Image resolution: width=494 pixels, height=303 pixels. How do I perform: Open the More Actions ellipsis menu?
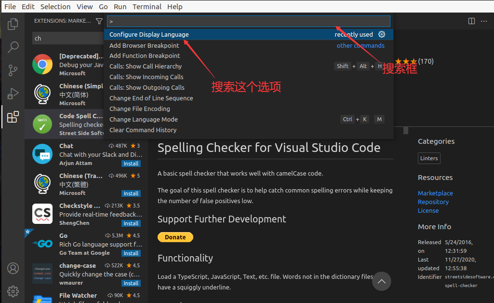point(484,21)
